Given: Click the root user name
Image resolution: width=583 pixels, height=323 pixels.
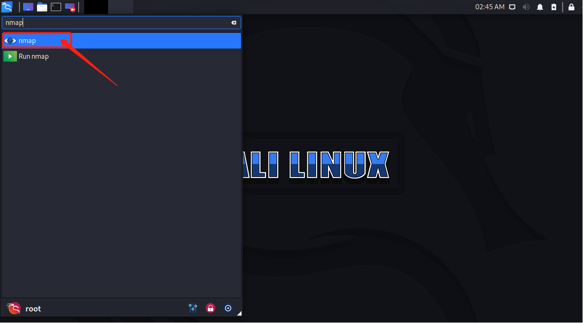Looking at the screenshot, I should click(x=33, y=309).
